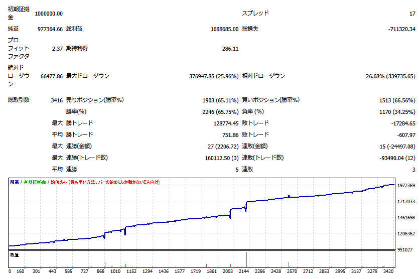
Task: Click the 最大 勝トレード value 128774.45
Action: tap(226, 123)
